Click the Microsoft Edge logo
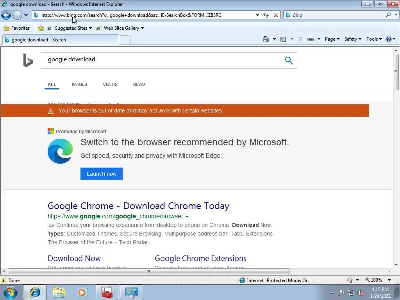 [x=60, y=151]
